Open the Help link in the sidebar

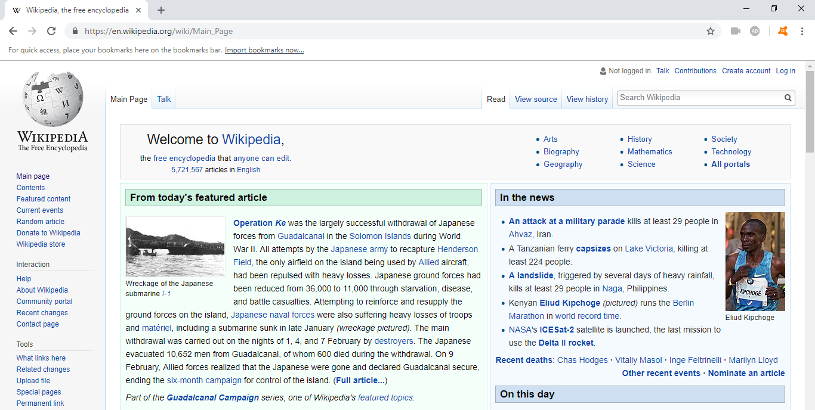point(24,279)
